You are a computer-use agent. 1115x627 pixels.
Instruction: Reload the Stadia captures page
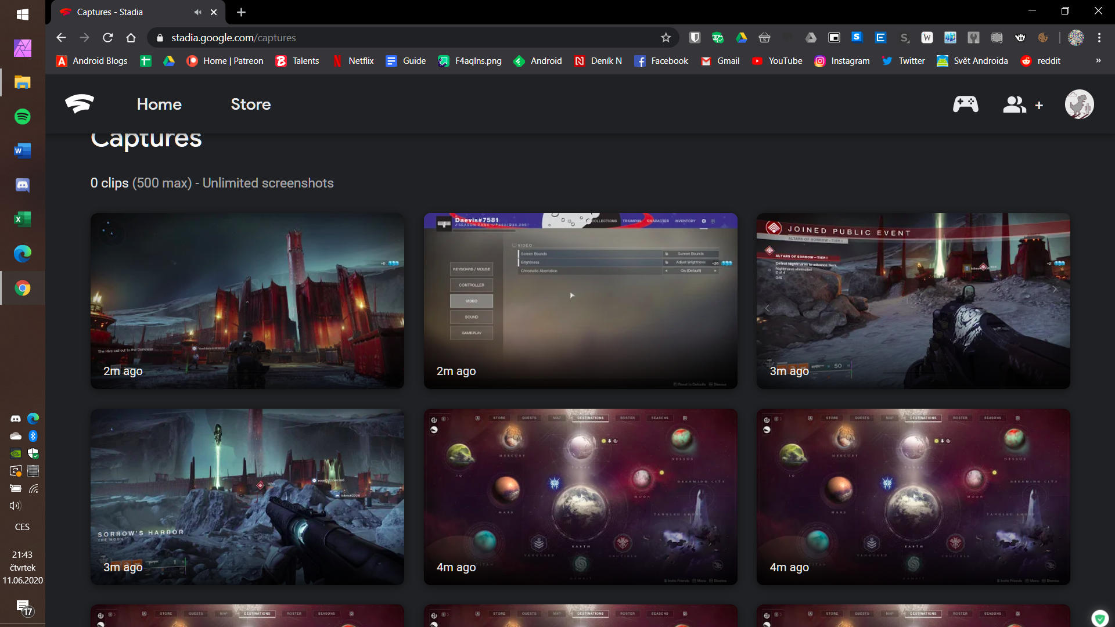[x=108, y=38]
